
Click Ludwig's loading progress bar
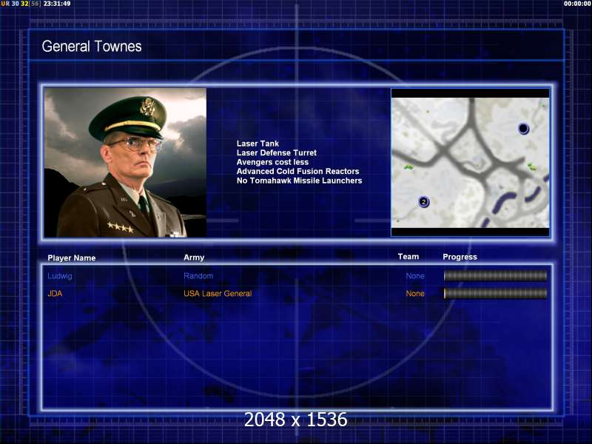[495, 276]
